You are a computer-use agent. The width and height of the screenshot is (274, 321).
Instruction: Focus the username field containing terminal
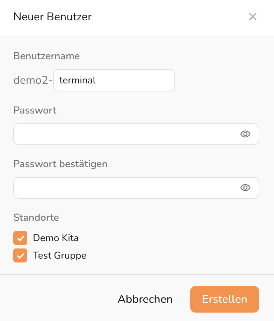(x=114, y=80)
